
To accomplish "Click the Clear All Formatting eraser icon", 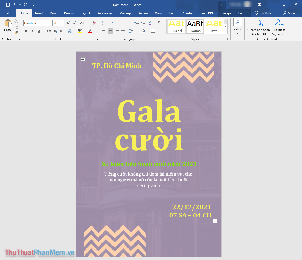I will tap(94, 23).
